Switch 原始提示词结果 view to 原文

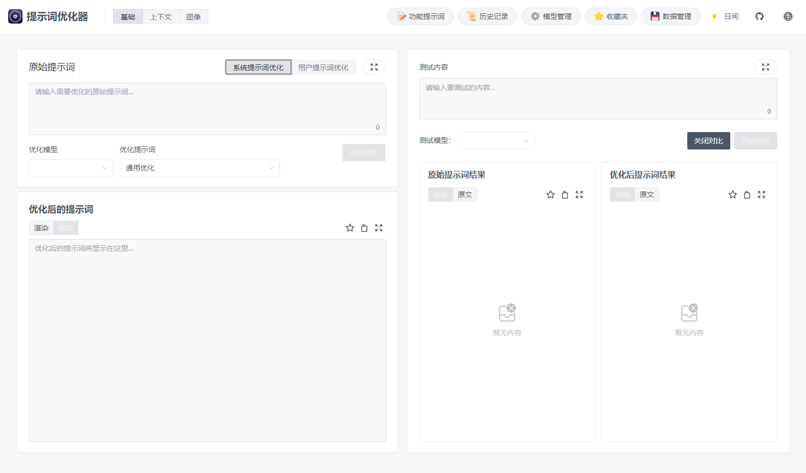pyautogui.click(x=465, y=195)
